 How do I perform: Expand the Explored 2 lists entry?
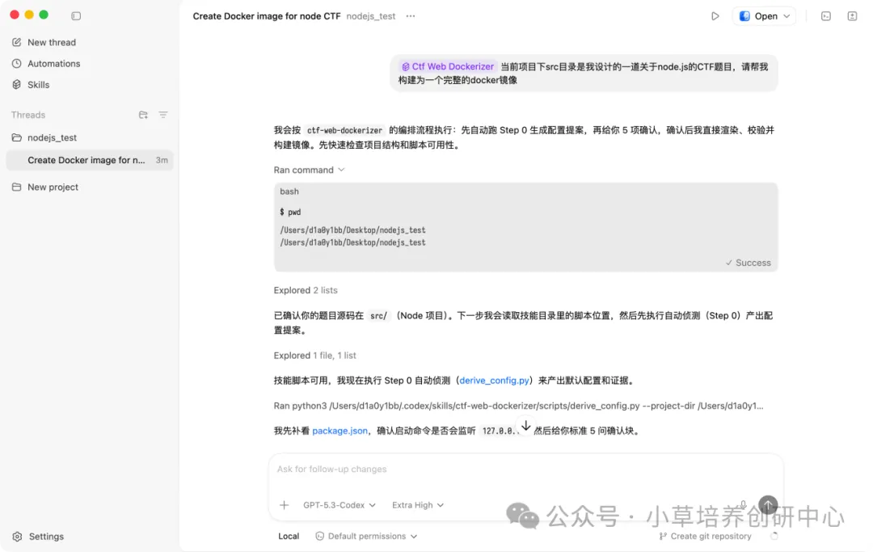(305, 290)
